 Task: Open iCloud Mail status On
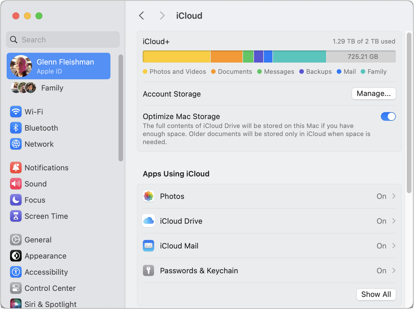381,246
